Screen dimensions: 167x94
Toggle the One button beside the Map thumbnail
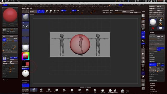(x=12, y=58)
